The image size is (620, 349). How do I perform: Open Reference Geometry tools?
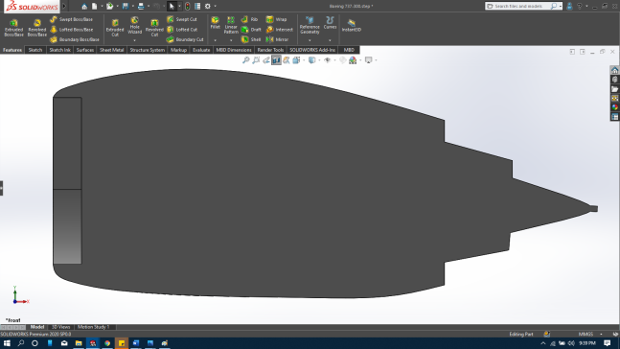click(x=310, y=25)
